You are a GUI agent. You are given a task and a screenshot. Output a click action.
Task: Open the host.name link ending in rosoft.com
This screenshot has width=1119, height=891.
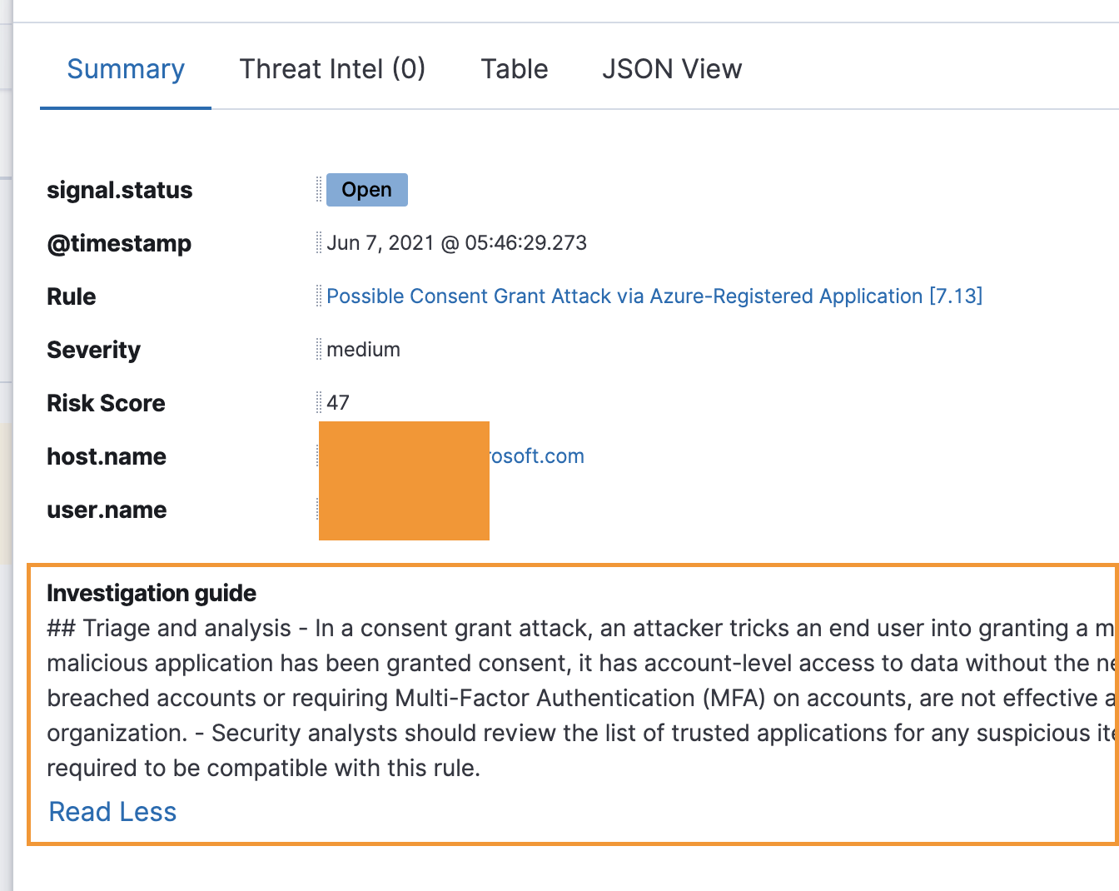pos(536,456)
